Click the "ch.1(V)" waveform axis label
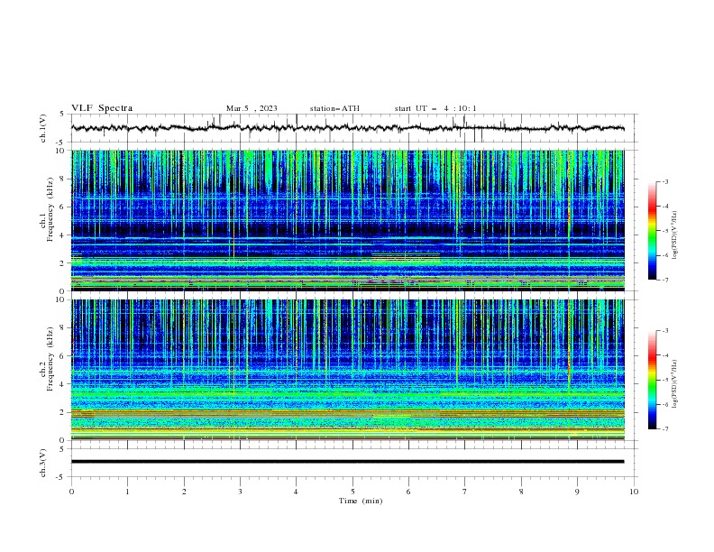714x552 pixels. (42, 128)
